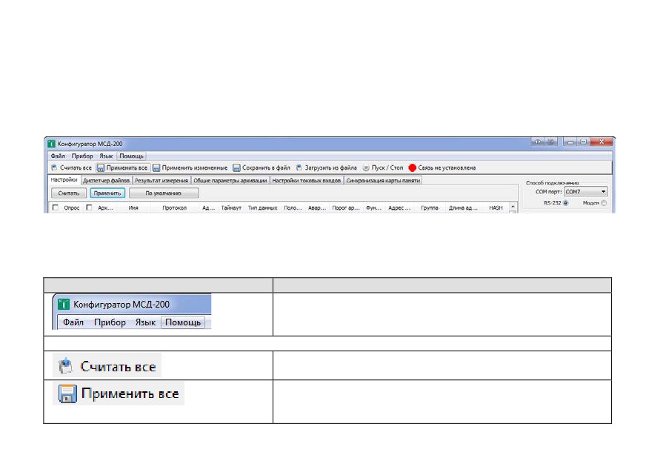Select the Модем radio button
Screen dimensions: 646x458
click(x=604, y=203)
